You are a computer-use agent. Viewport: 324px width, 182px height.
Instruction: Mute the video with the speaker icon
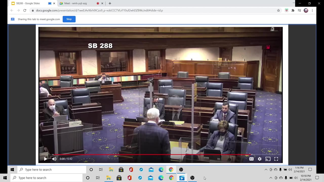tap(54, 159)
